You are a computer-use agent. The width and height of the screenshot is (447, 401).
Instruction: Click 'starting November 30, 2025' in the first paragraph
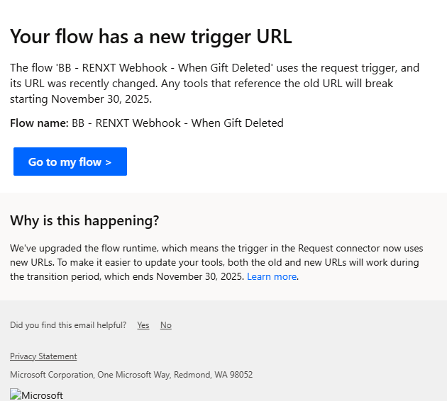[x=80, y=99]
